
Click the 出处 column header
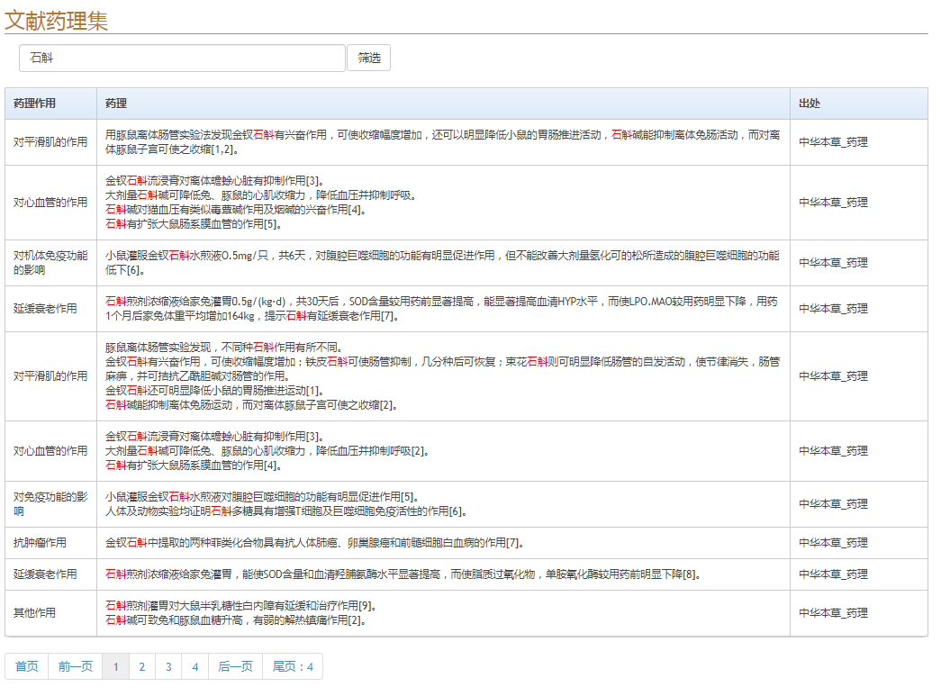[810, 104]
